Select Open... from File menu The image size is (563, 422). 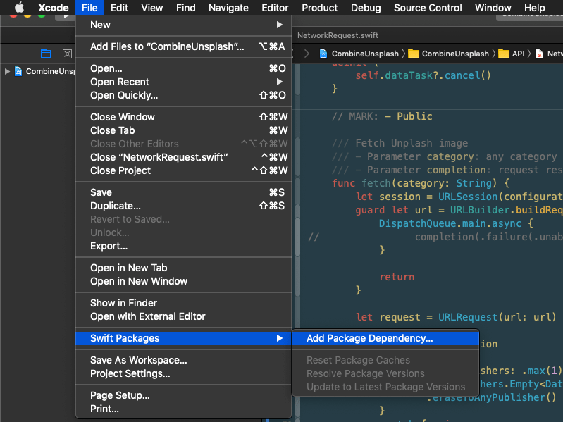click(x=183, y=68)
